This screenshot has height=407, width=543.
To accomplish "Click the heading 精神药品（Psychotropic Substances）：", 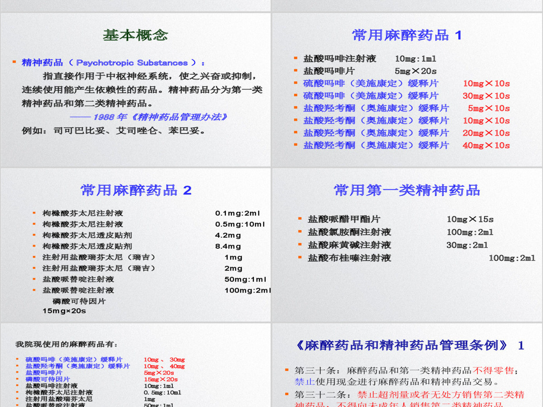I will coord(113,63).
